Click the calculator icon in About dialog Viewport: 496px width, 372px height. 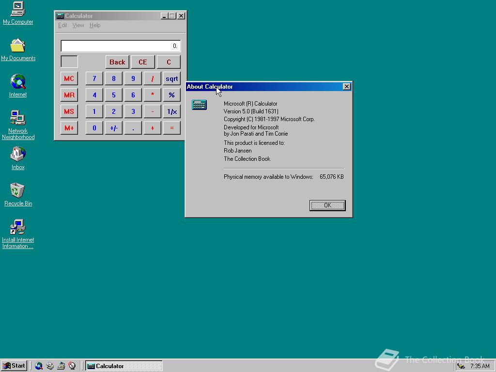[x=199, y=105]
